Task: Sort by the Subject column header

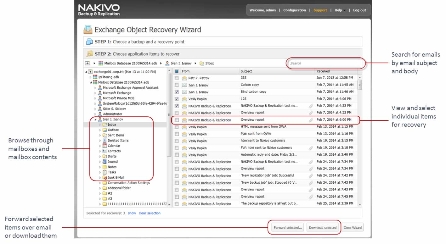Action: tap(277, 71)
